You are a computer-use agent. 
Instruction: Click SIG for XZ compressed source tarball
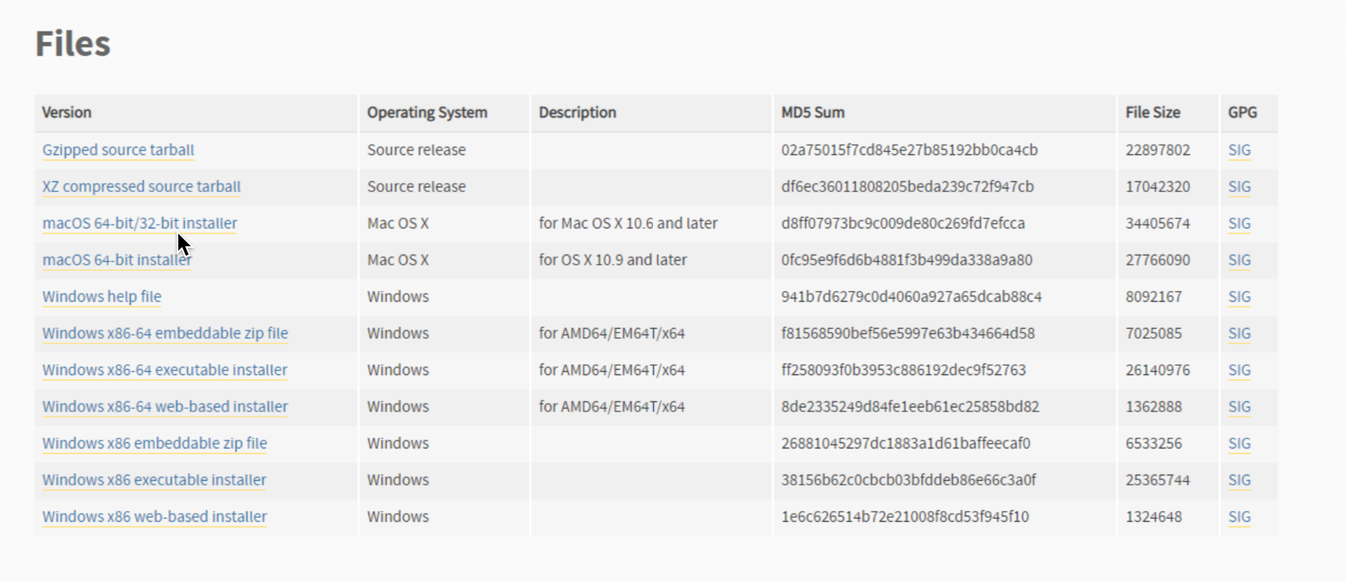[1239, 187]
